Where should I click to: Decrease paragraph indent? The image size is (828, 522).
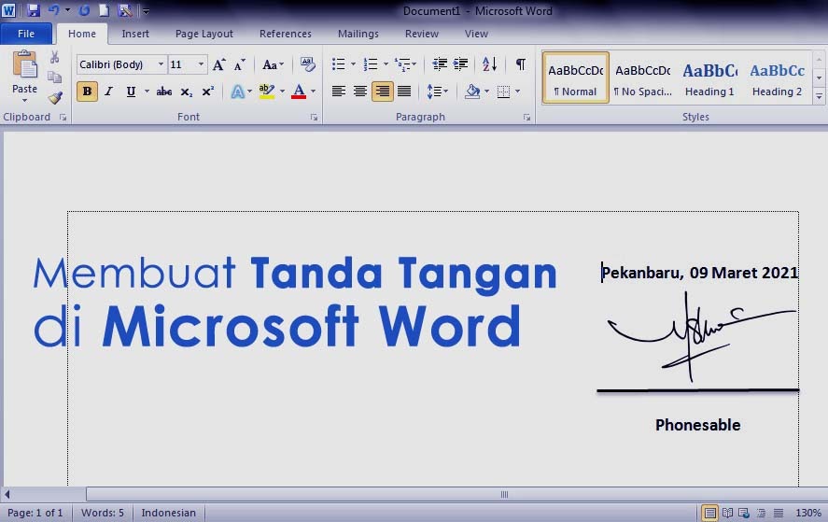440,64
